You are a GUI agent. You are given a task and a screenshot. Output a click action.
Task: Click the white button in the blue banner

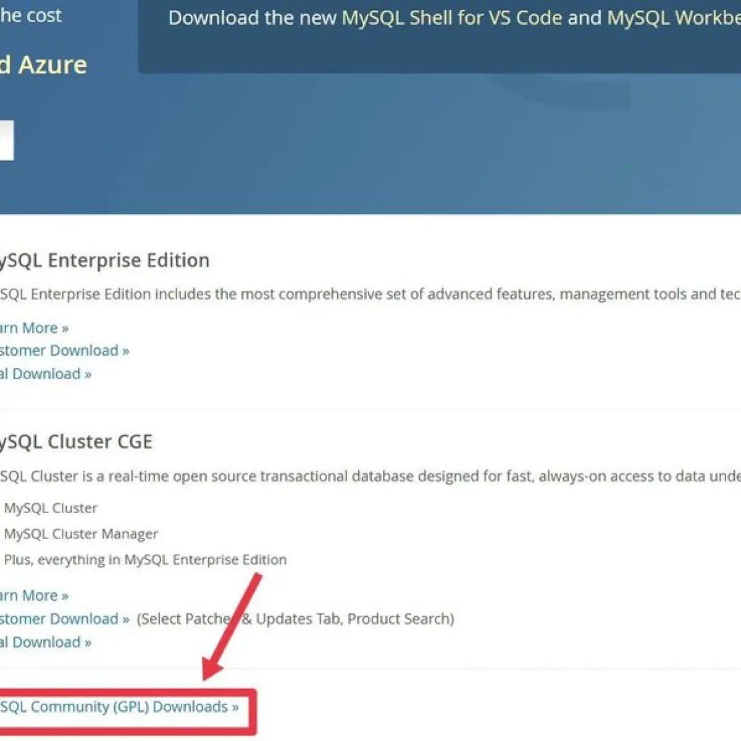[7, 140]
